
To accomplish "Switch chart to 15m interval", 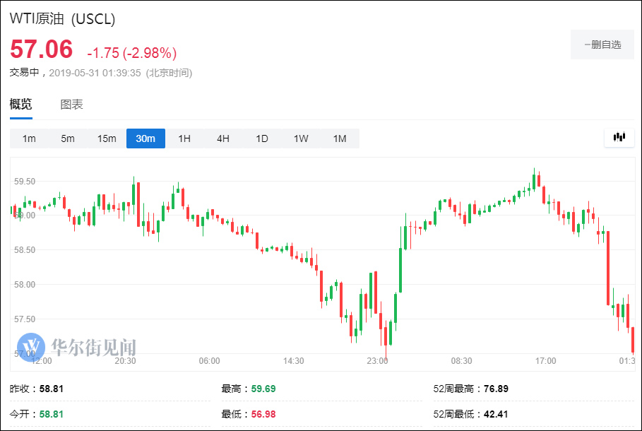I will [107, 138].
